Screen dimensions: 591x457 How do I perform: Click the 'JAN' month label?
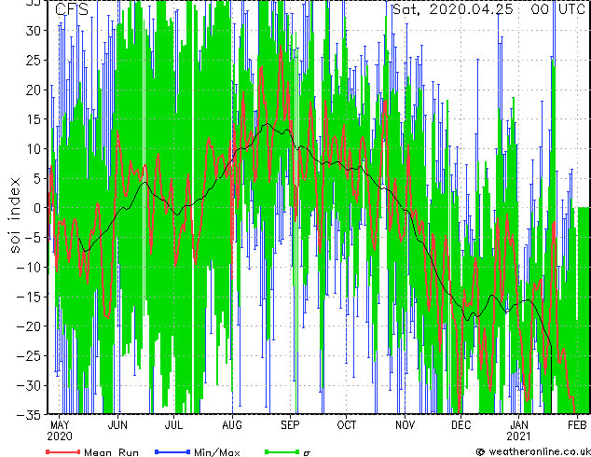[519, 425]
